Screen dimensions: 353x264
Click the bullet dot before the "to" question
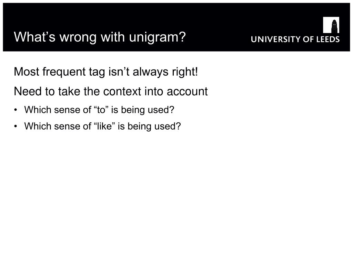[16, 110]
